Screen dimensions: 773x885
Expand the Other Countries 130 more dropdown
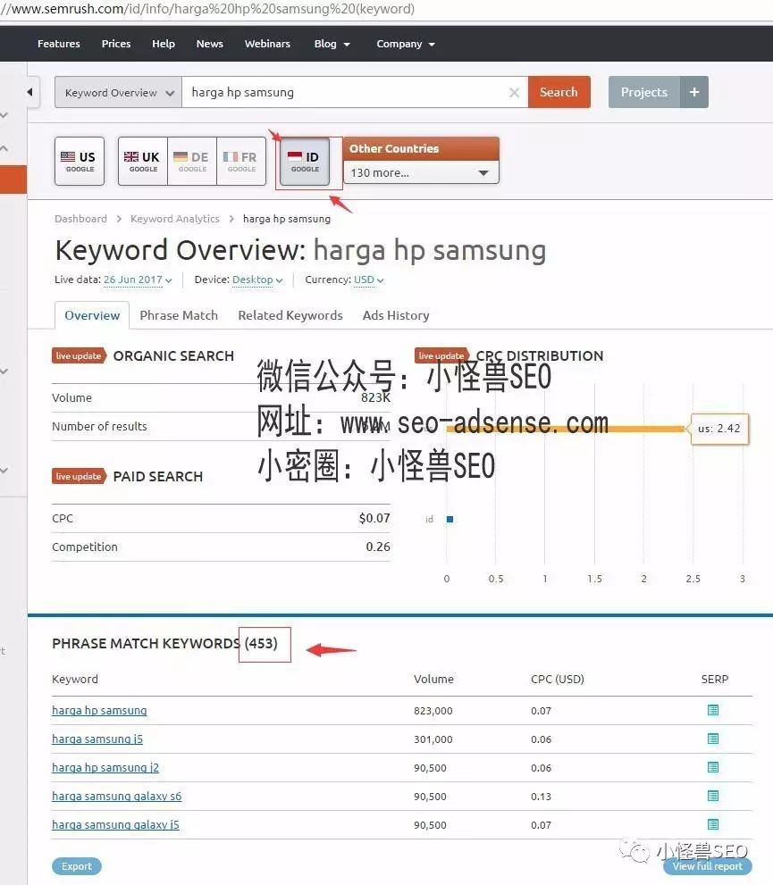tap(421, 172)
